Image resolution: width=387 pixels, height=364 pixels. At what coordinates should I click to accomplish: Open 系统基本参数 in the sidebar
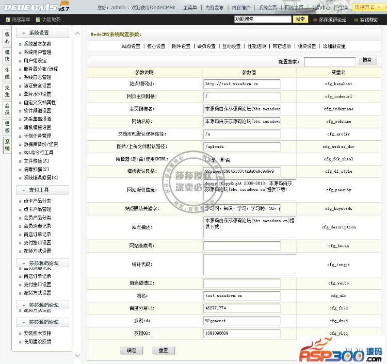(x=37, y=44)
